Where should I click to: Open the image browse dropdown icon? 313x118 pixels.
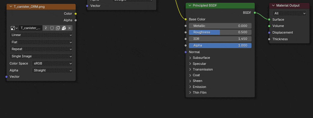(14, 28)
